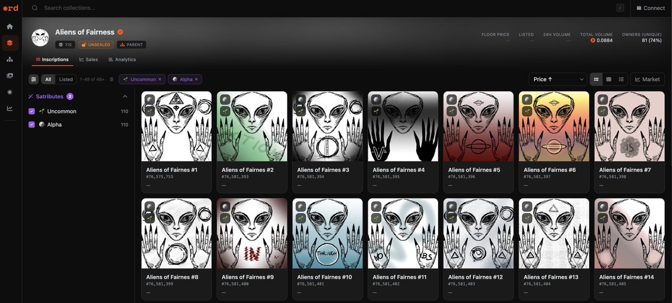This screenshot has height=303, width=672.
Task: Click Alpha sat icon on #2 card
Action: pos(225,100)
